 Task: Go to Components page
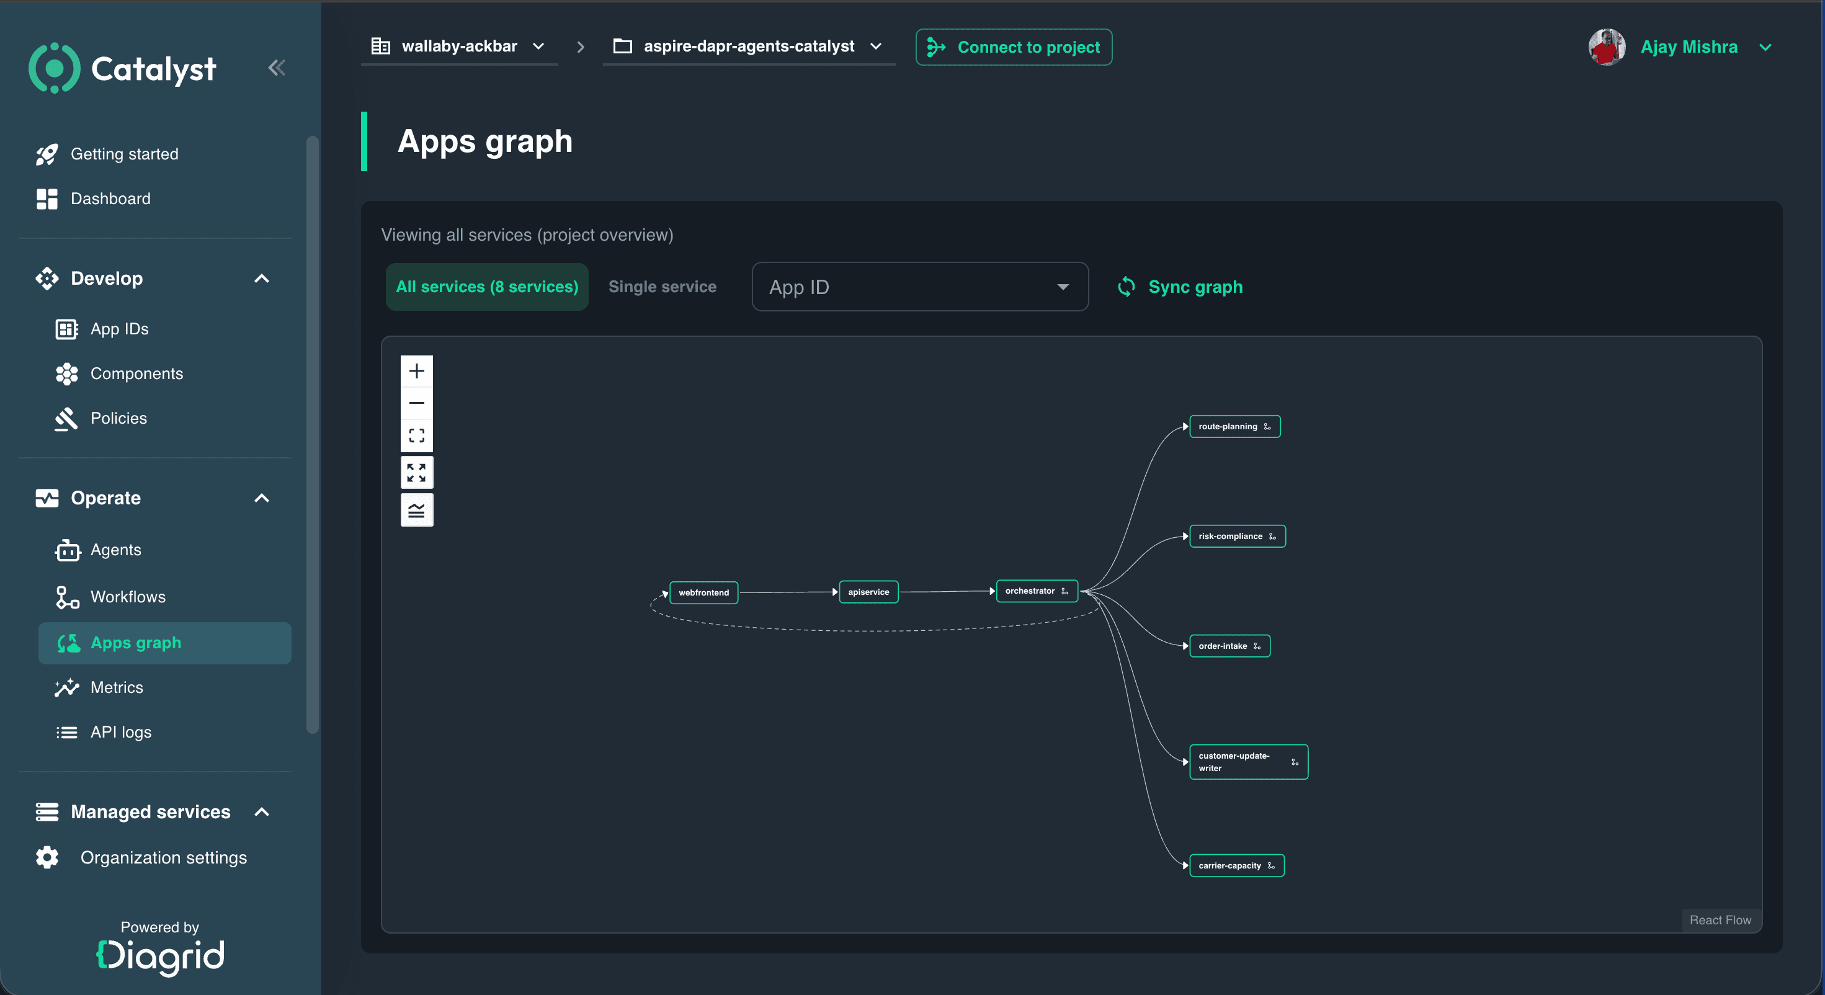coord(136,373)
